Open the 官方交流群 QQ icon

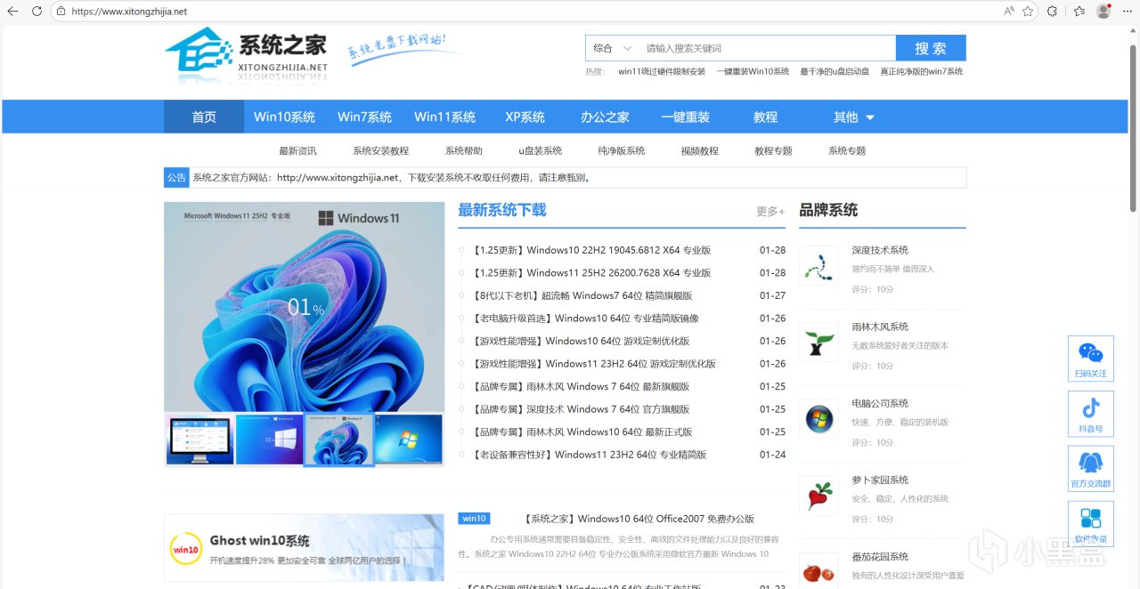1091,469
